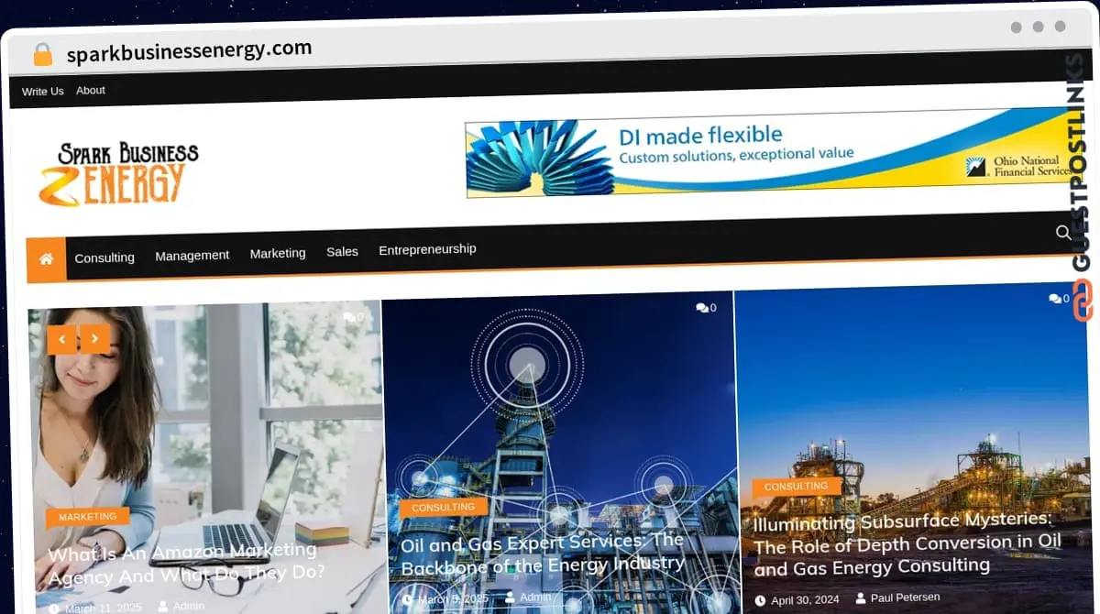Image resolution: width=1100 pixels, height=614 pixels.
Task: Click the padlock icon in address bar
Action: click(x=43, y=55)
